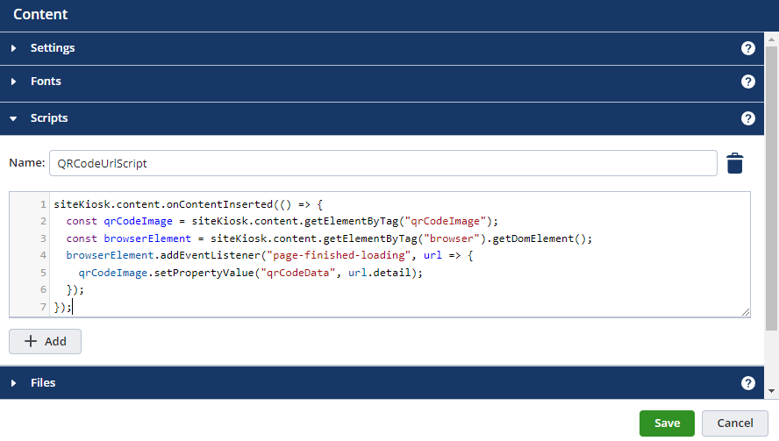The height and width of the screenshot is (441, 779).
Task: Add a new script with Add button
Action: click(45, 341)
